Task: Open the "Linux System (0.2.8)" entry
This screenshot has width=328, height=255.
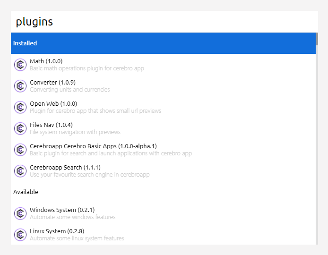Action: [x=163, y=235]
